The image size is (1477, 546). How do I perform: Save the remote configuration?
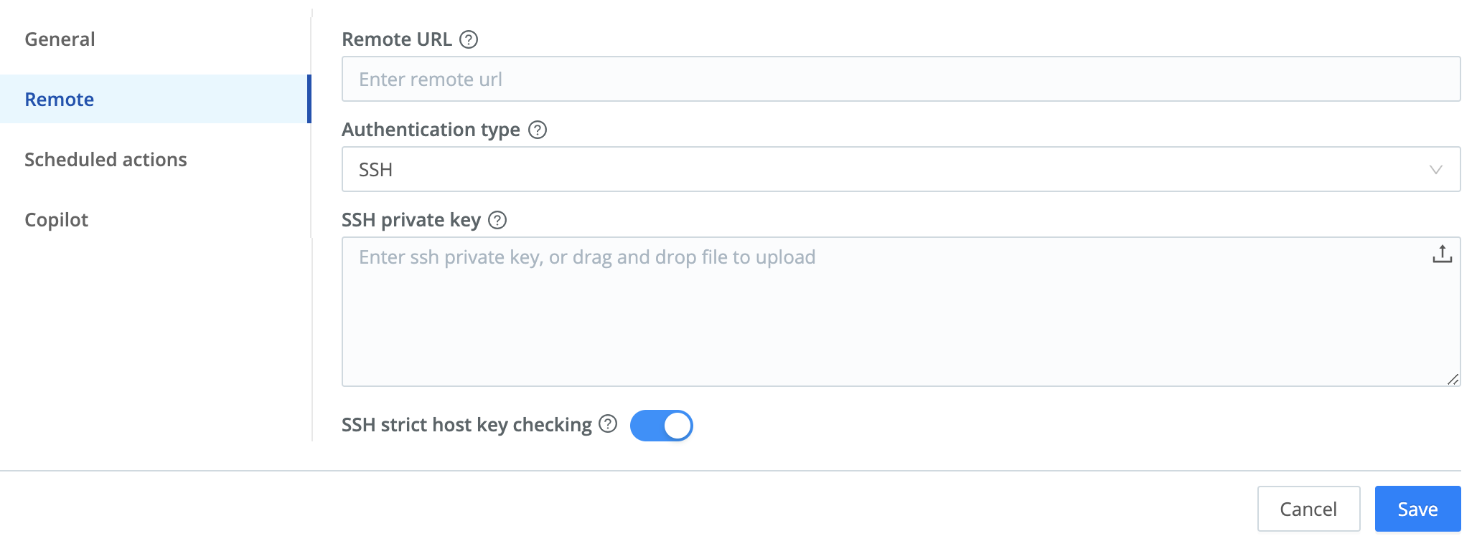click(1417, 508)
